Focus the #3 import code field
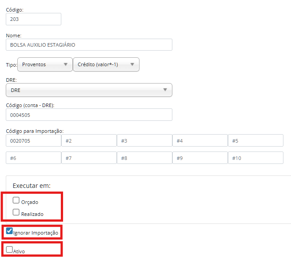The width and height of the screenshot is (291, 263). pos(144,140)
